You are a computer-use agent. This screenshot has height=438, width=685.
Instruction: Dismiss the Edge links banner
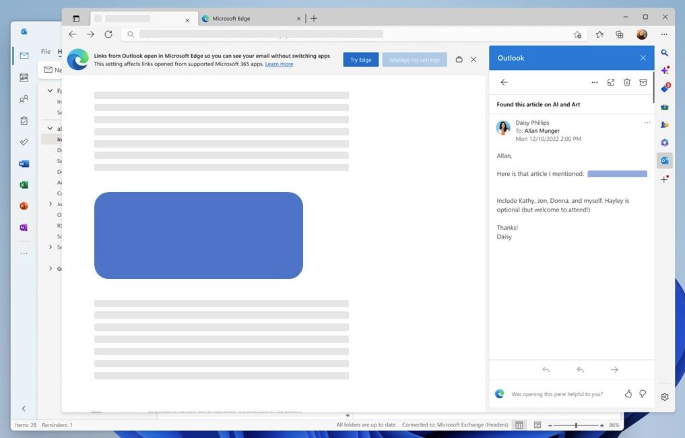474,59
